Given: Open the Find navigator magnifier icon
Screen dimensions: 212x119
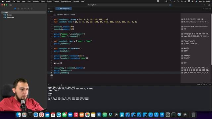Looking at the screenshot, I should click(25, 9).
